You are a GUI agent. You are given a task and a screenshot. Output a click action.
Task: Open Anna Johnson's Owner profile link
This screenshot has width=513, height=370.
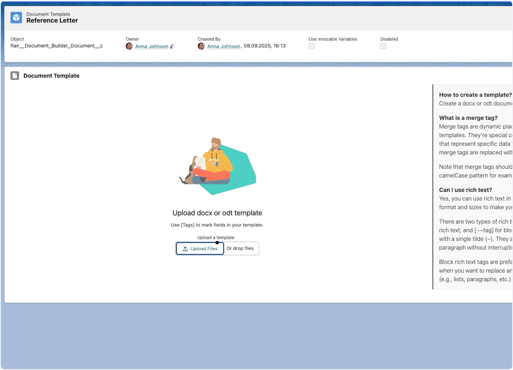[x=152, y=46]
